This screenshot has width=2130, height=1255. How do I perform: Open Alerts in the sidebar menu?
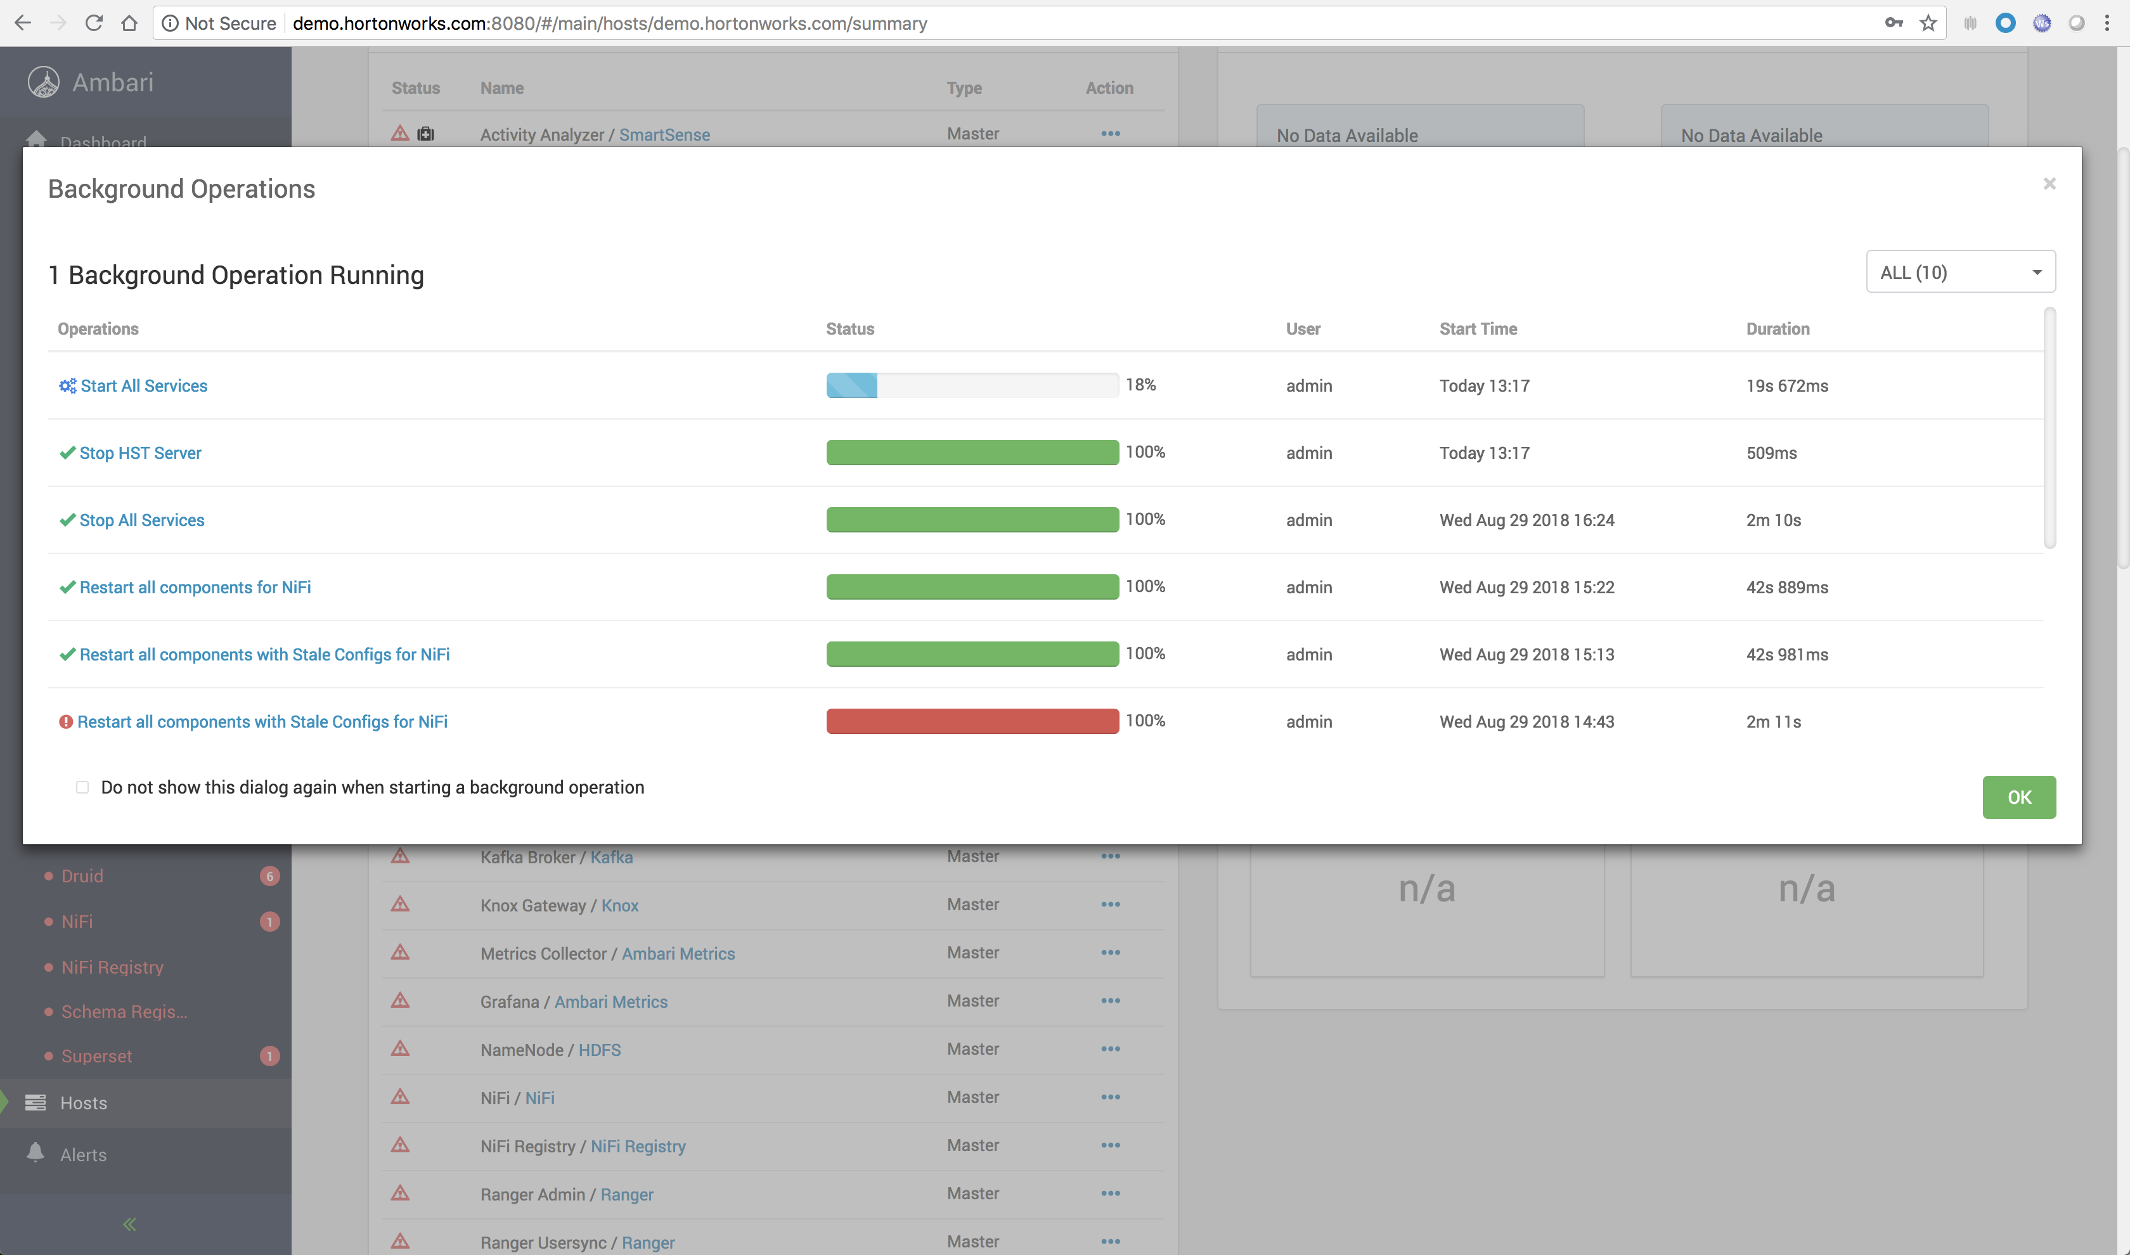pyautogui.click(x=83, y=1154)
